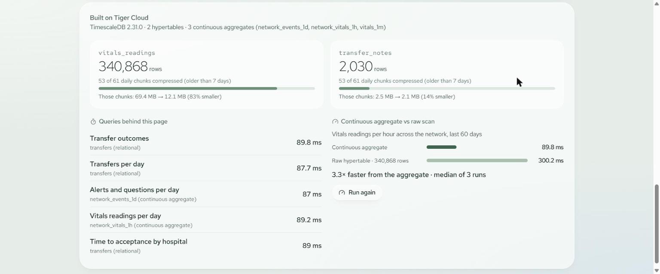Select the Transfers per day query row

click(x=206, y=168)
